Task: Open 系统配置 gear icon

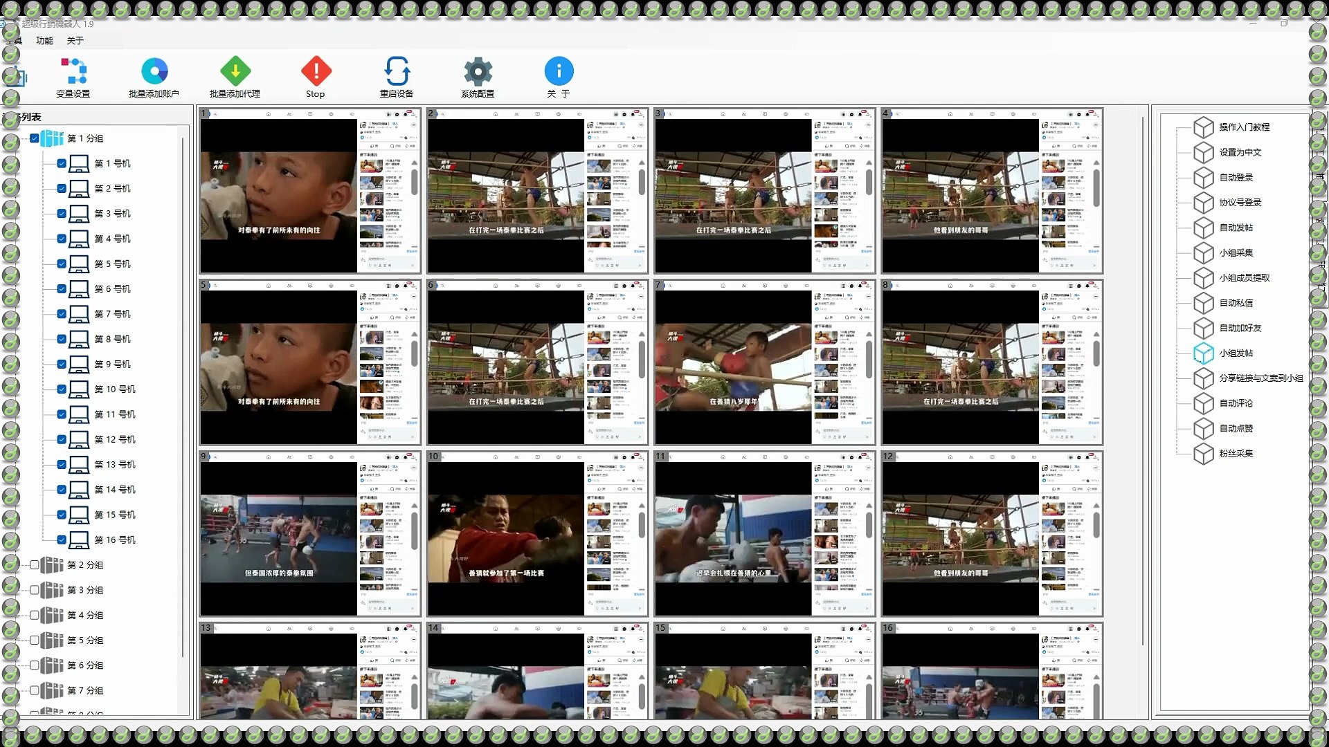Action: point(478,71)
